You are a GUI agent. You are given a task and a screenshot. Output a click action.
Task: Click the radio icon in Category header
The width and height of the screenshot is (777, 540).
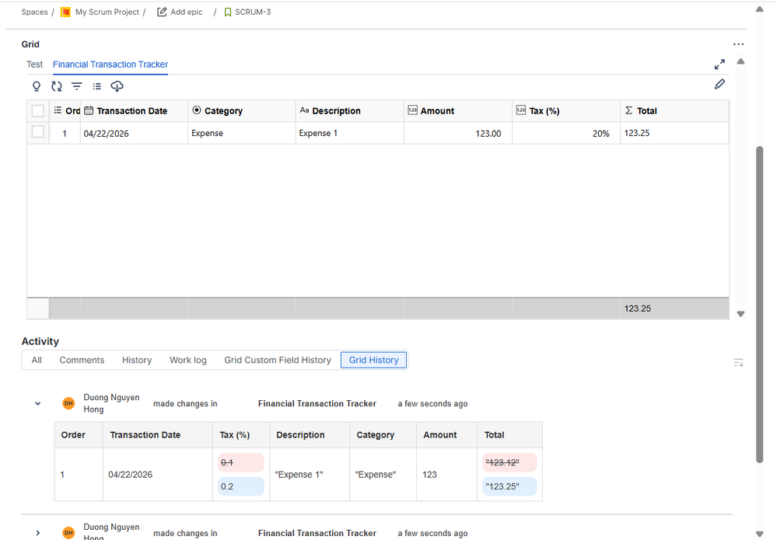[x=197, y=110]
